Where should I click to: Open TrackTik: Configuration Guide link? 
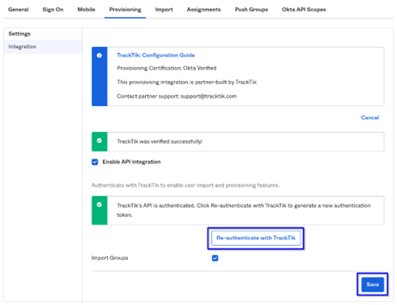[x=156, y=55]
